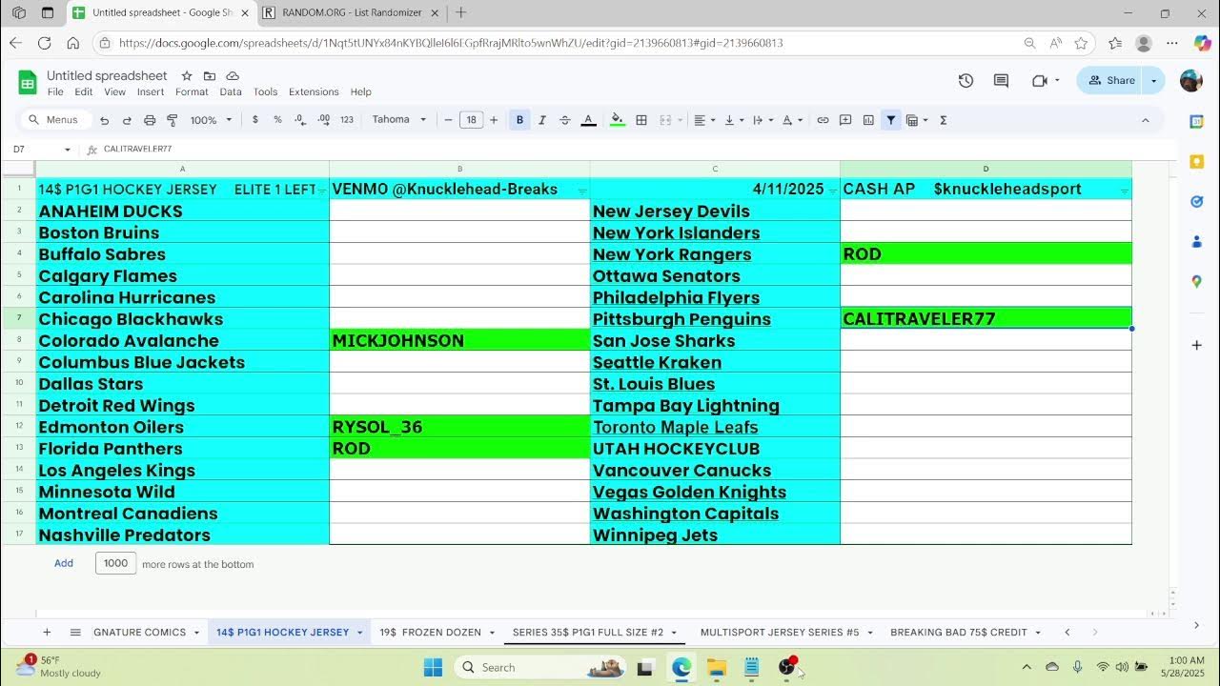
Task: Collapse the toolbar with the up chevron
Action: [1146, 120]
